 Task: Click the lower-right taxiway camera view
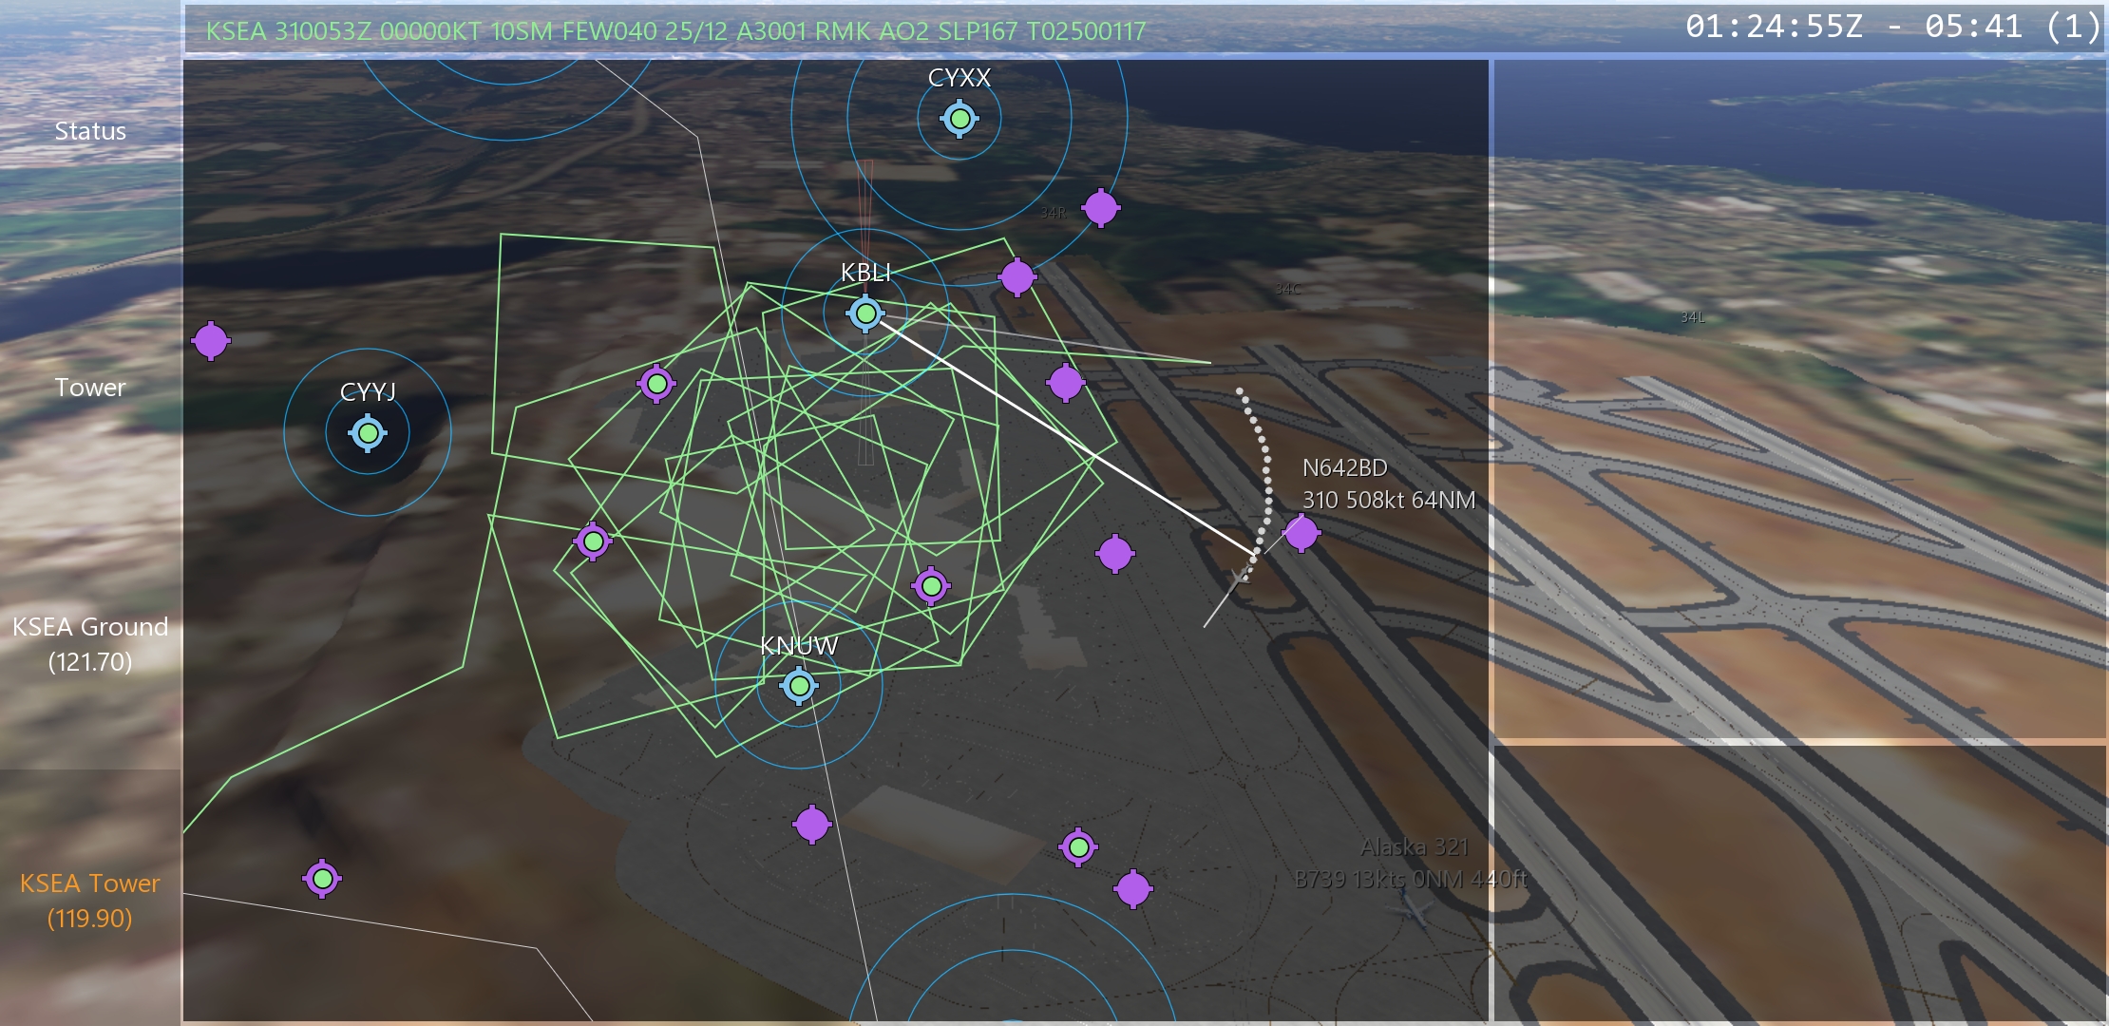[x=1799, y=883]
